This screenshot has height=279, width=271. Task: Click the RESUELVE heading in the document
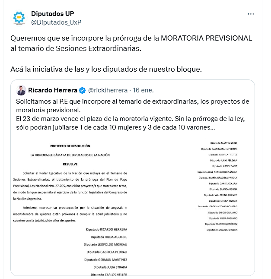70,165
